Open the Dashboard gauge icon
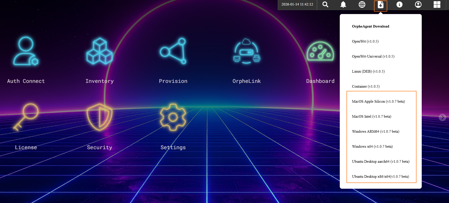 (320, 52)
